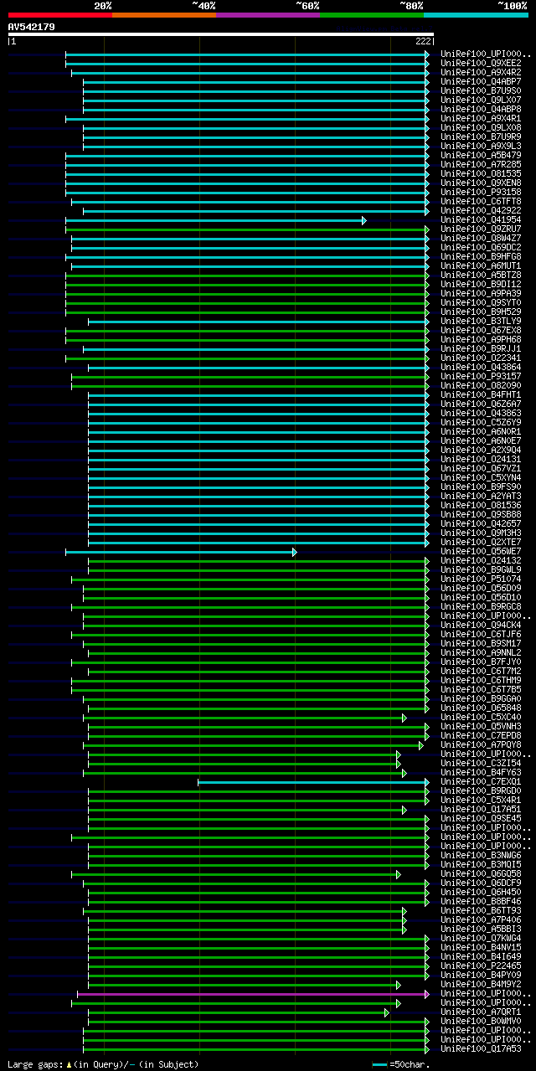536x1071 pixels.
Task: Click the green alignment bar for UniRef100_Q9ZRU7
Action: coord(247,229)
